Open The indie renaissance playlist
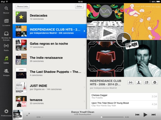The width and height of the screenshot is (161, 120). click(x=50, y=59)
